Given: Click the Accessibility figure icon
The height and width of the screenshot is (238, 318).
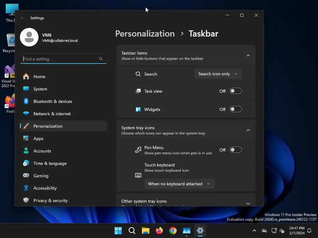Looking at the screenshot, I should (x=26, y=188).
